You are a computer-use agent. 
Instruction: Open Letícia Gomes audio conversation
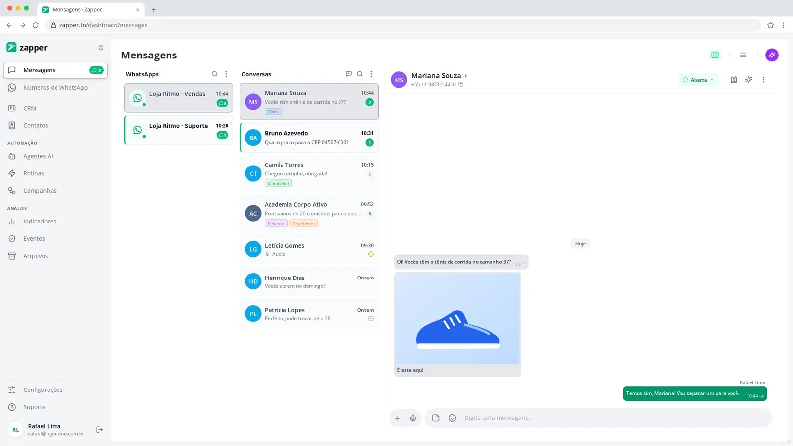tap(309, 249)
